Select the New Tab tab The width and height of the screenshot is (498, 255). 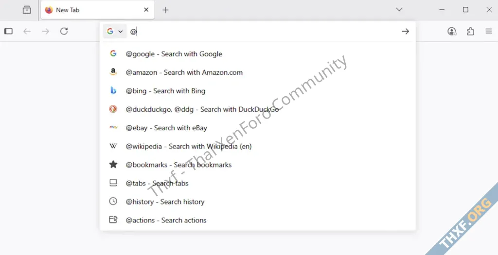[x=97, y=10]
